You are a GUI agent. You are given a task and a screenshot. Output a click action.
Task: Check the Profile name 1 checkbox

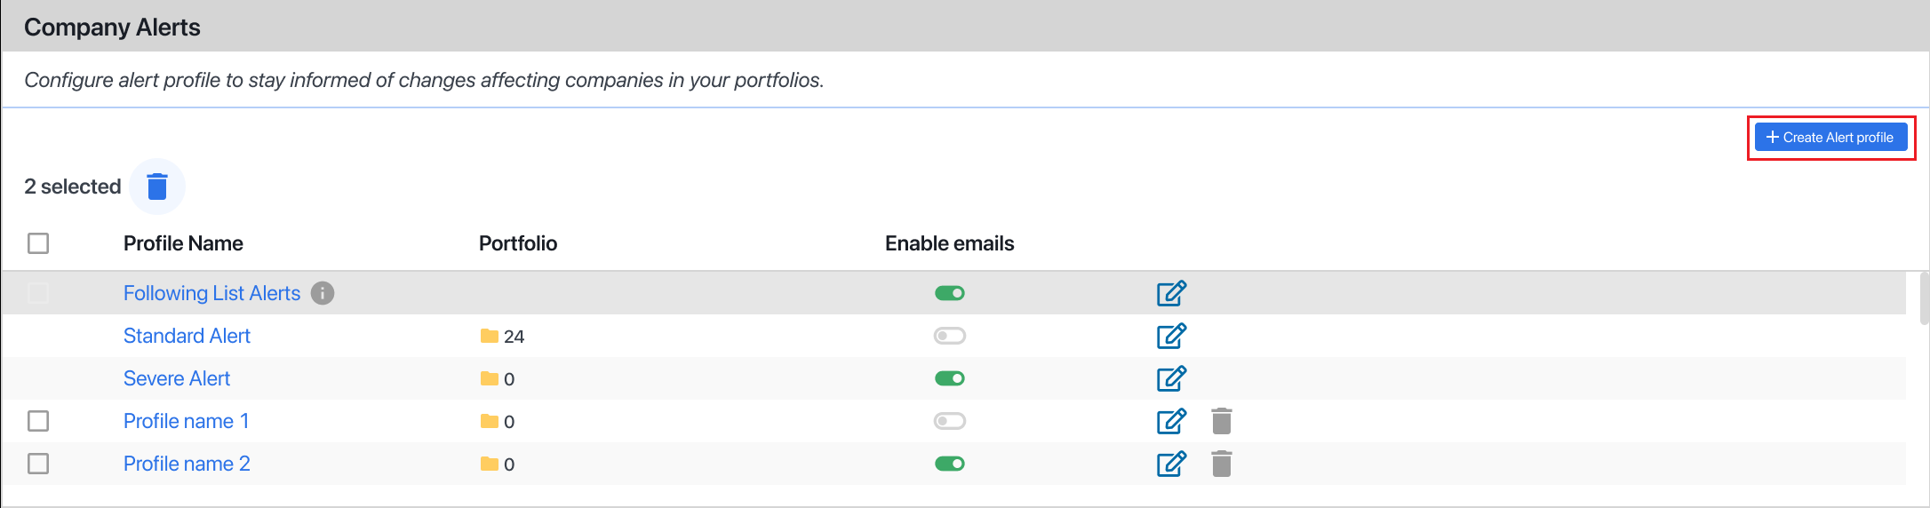coord(38,421)
